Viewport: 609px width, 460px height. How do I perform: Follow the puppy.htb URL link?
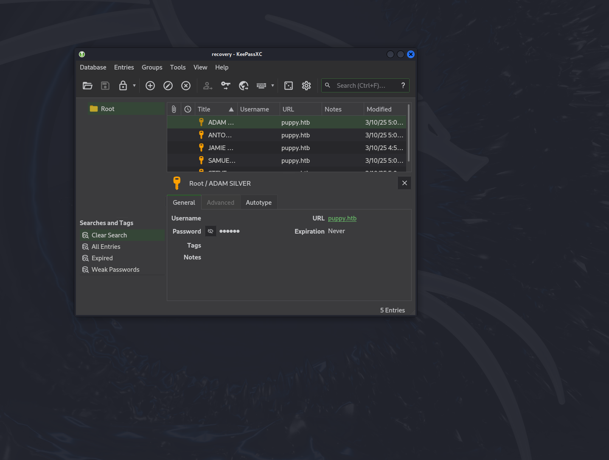pos(342,218)
